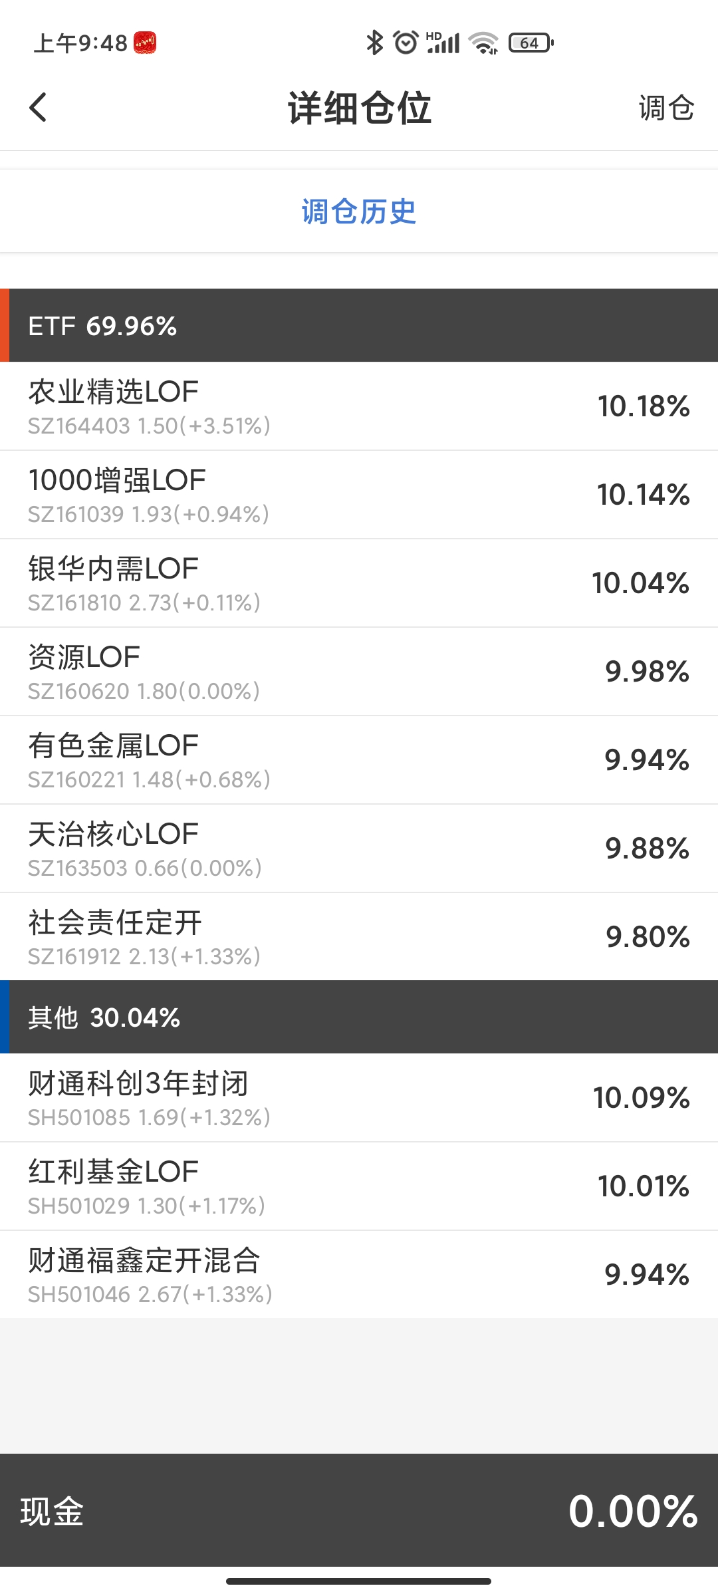Screen dimensions: 718x1596
Task: Tap the back arrow icon
Action: [39, 107]
